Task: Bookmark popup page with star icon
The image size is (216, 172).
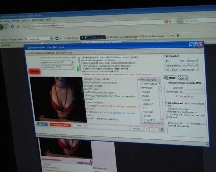Action: click(x=200, y=51)
